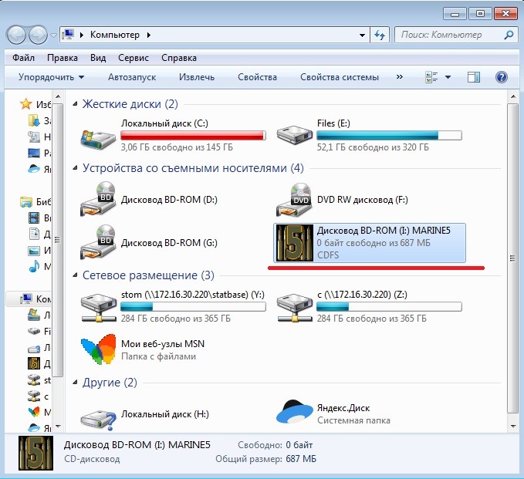The width and height of the screenshot is (524, 479).
Task: Open address bar history dropdown
Action: [362, 35]
